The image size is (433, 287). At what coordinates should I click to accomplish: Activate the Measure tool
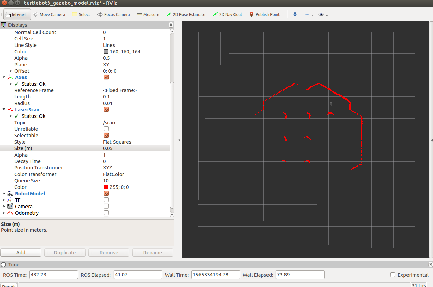tap(148, 14)
